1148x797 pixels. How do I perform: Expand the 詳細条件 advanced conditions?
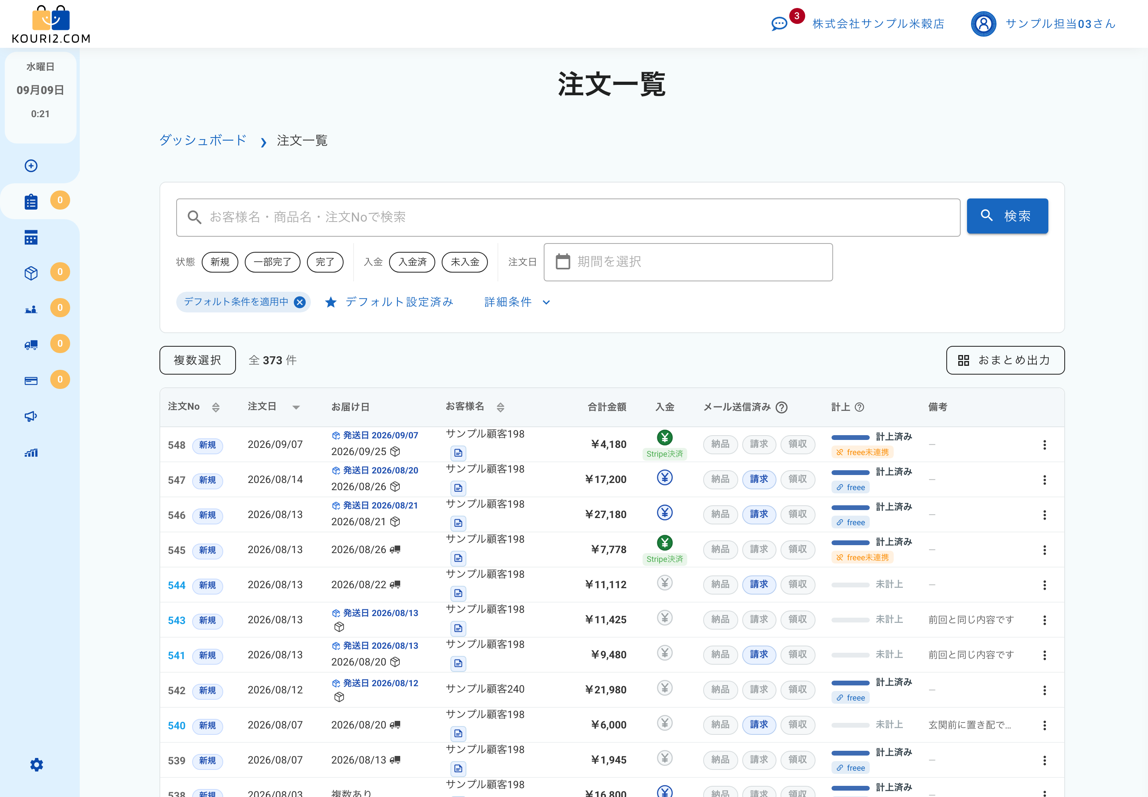click(x=517, y=302)
